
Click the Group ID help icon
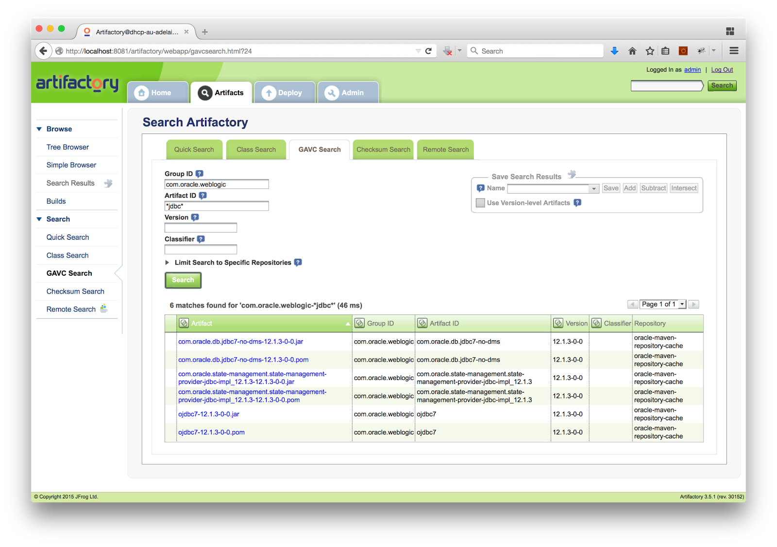200,174
